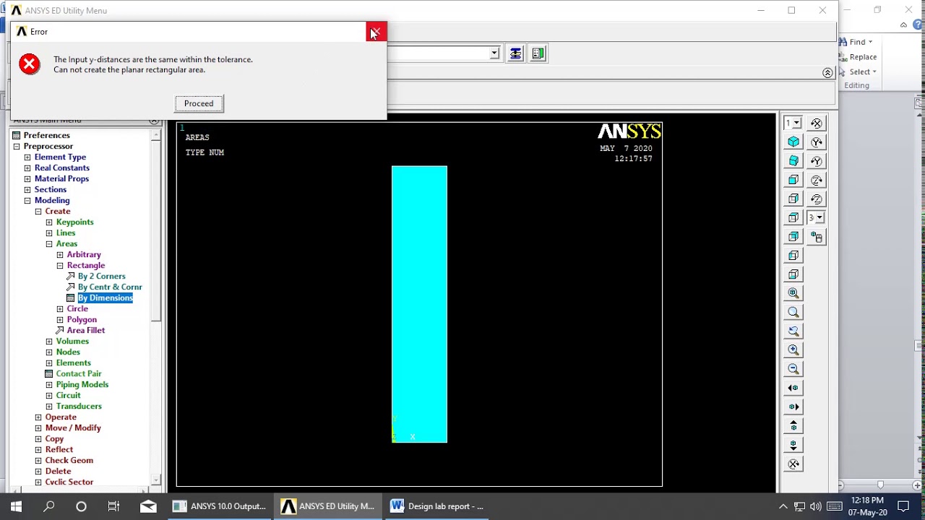
Task: Click Proceed in the Error dialog
Action: click(199, 103)
